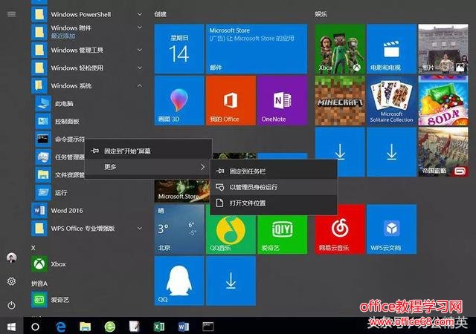
Task: Open the calendar tile showing 14
Action: 179,49
